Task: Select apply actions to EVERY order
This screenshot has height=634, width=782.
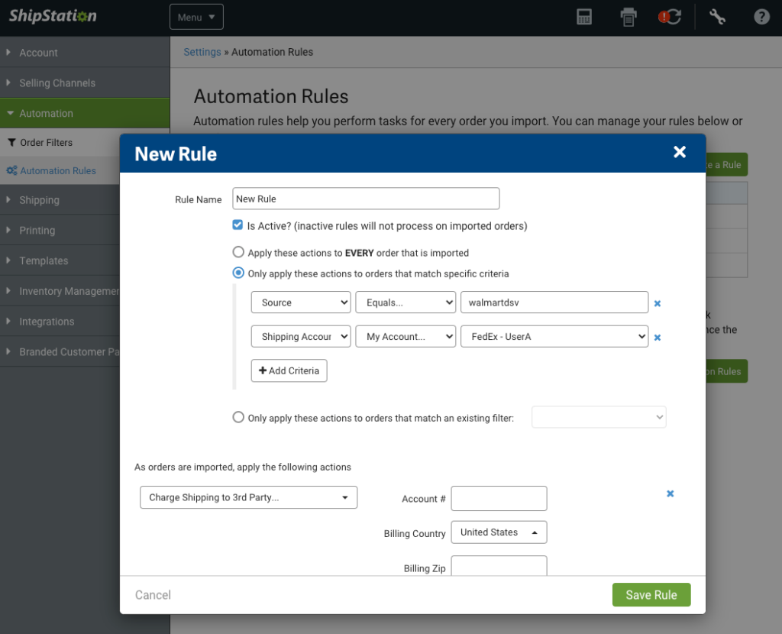Action: click(x=238, y=252)
